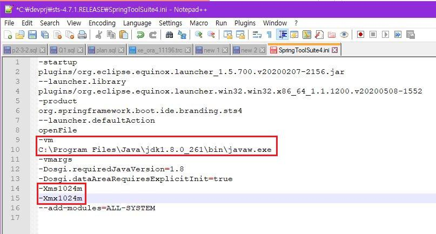Viewport: 436px width, 234px height.
Task: Toggle synchronized vertical scrolling icon
Action: pyautogui.click(x=228, y=35)
